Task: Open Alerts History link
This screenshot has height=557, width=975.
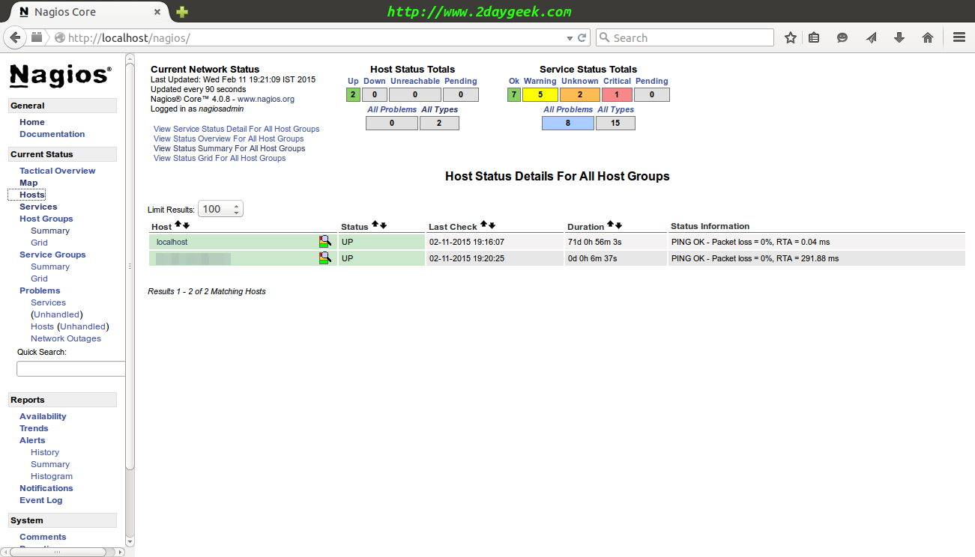Action: click(x=45, y=452)
